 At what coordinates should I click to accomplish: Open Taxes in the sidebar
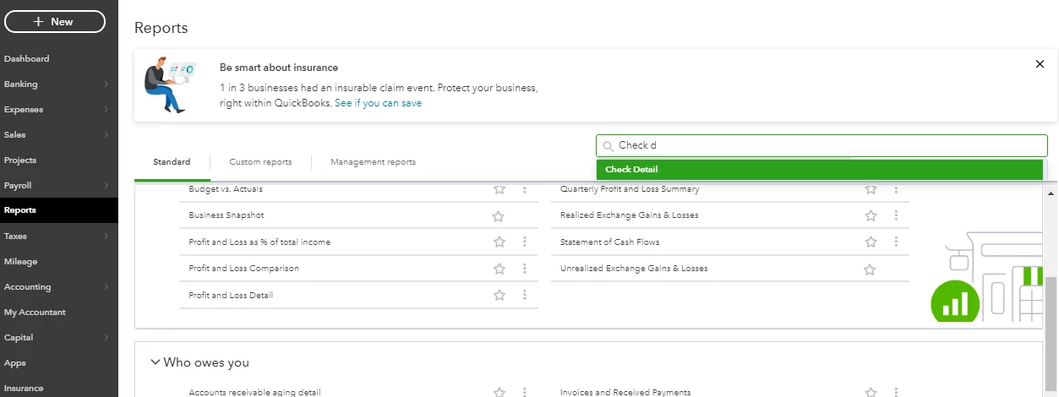click(x=15, y=237)
